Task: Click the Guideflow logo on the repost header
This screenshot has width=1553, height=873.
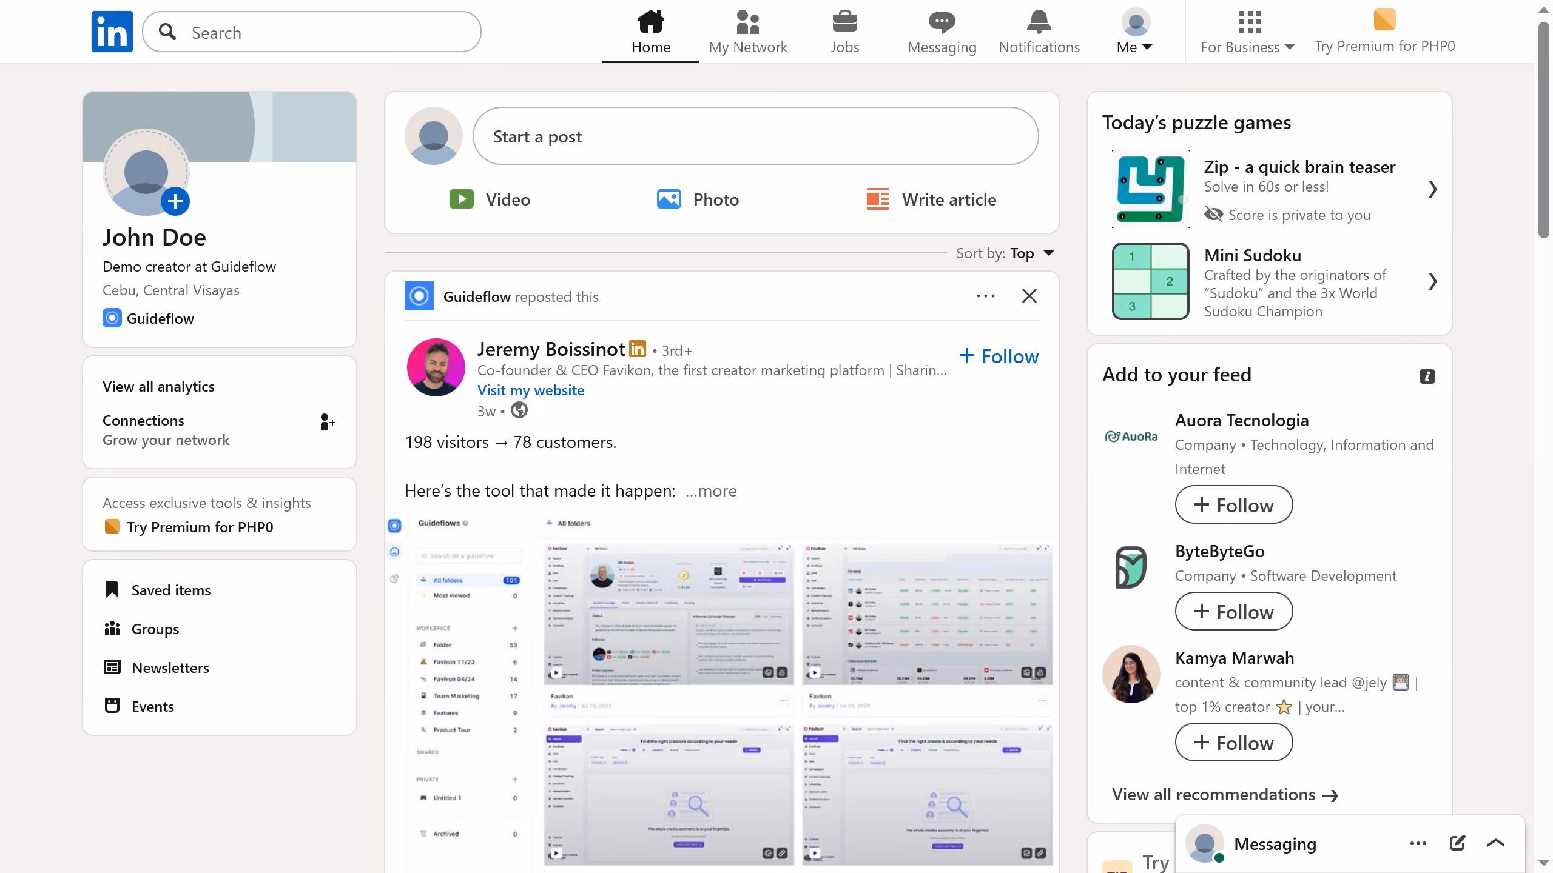Action: (419, 296)
